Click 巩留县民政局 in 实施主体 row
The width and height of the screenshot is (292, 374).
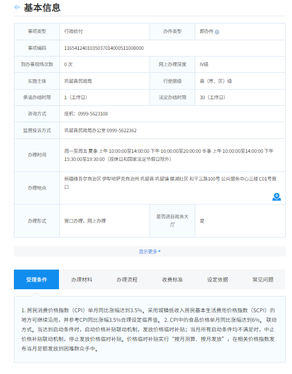[78, 81]
